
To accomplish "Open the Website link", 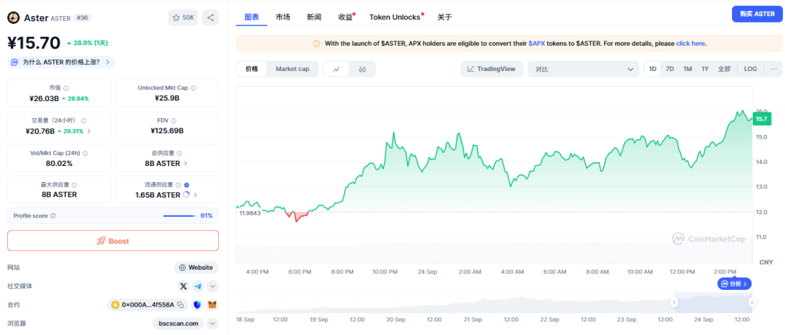I will (196, 268).
